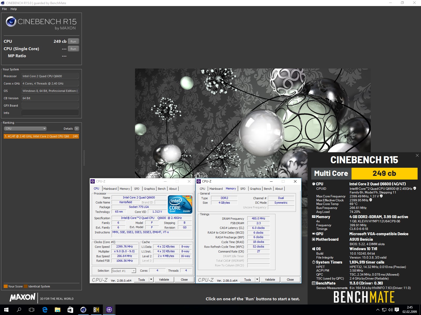Click Close button in left CPU-Z window

[184, 280]
